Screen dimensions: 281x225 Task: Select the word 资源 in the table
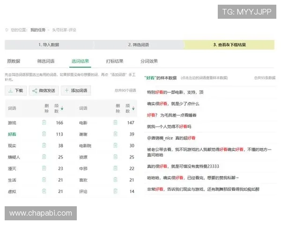(x=83, y=157)
